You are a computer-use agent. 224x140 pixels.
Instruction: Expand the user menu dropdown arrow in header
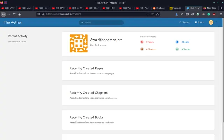pyautogui.click(x=217, y=22)
